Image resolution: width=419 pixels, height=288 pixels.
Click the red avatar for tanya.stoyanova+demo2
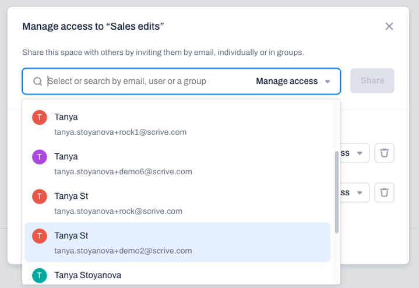pyautogui.click(x=40, y=236)
